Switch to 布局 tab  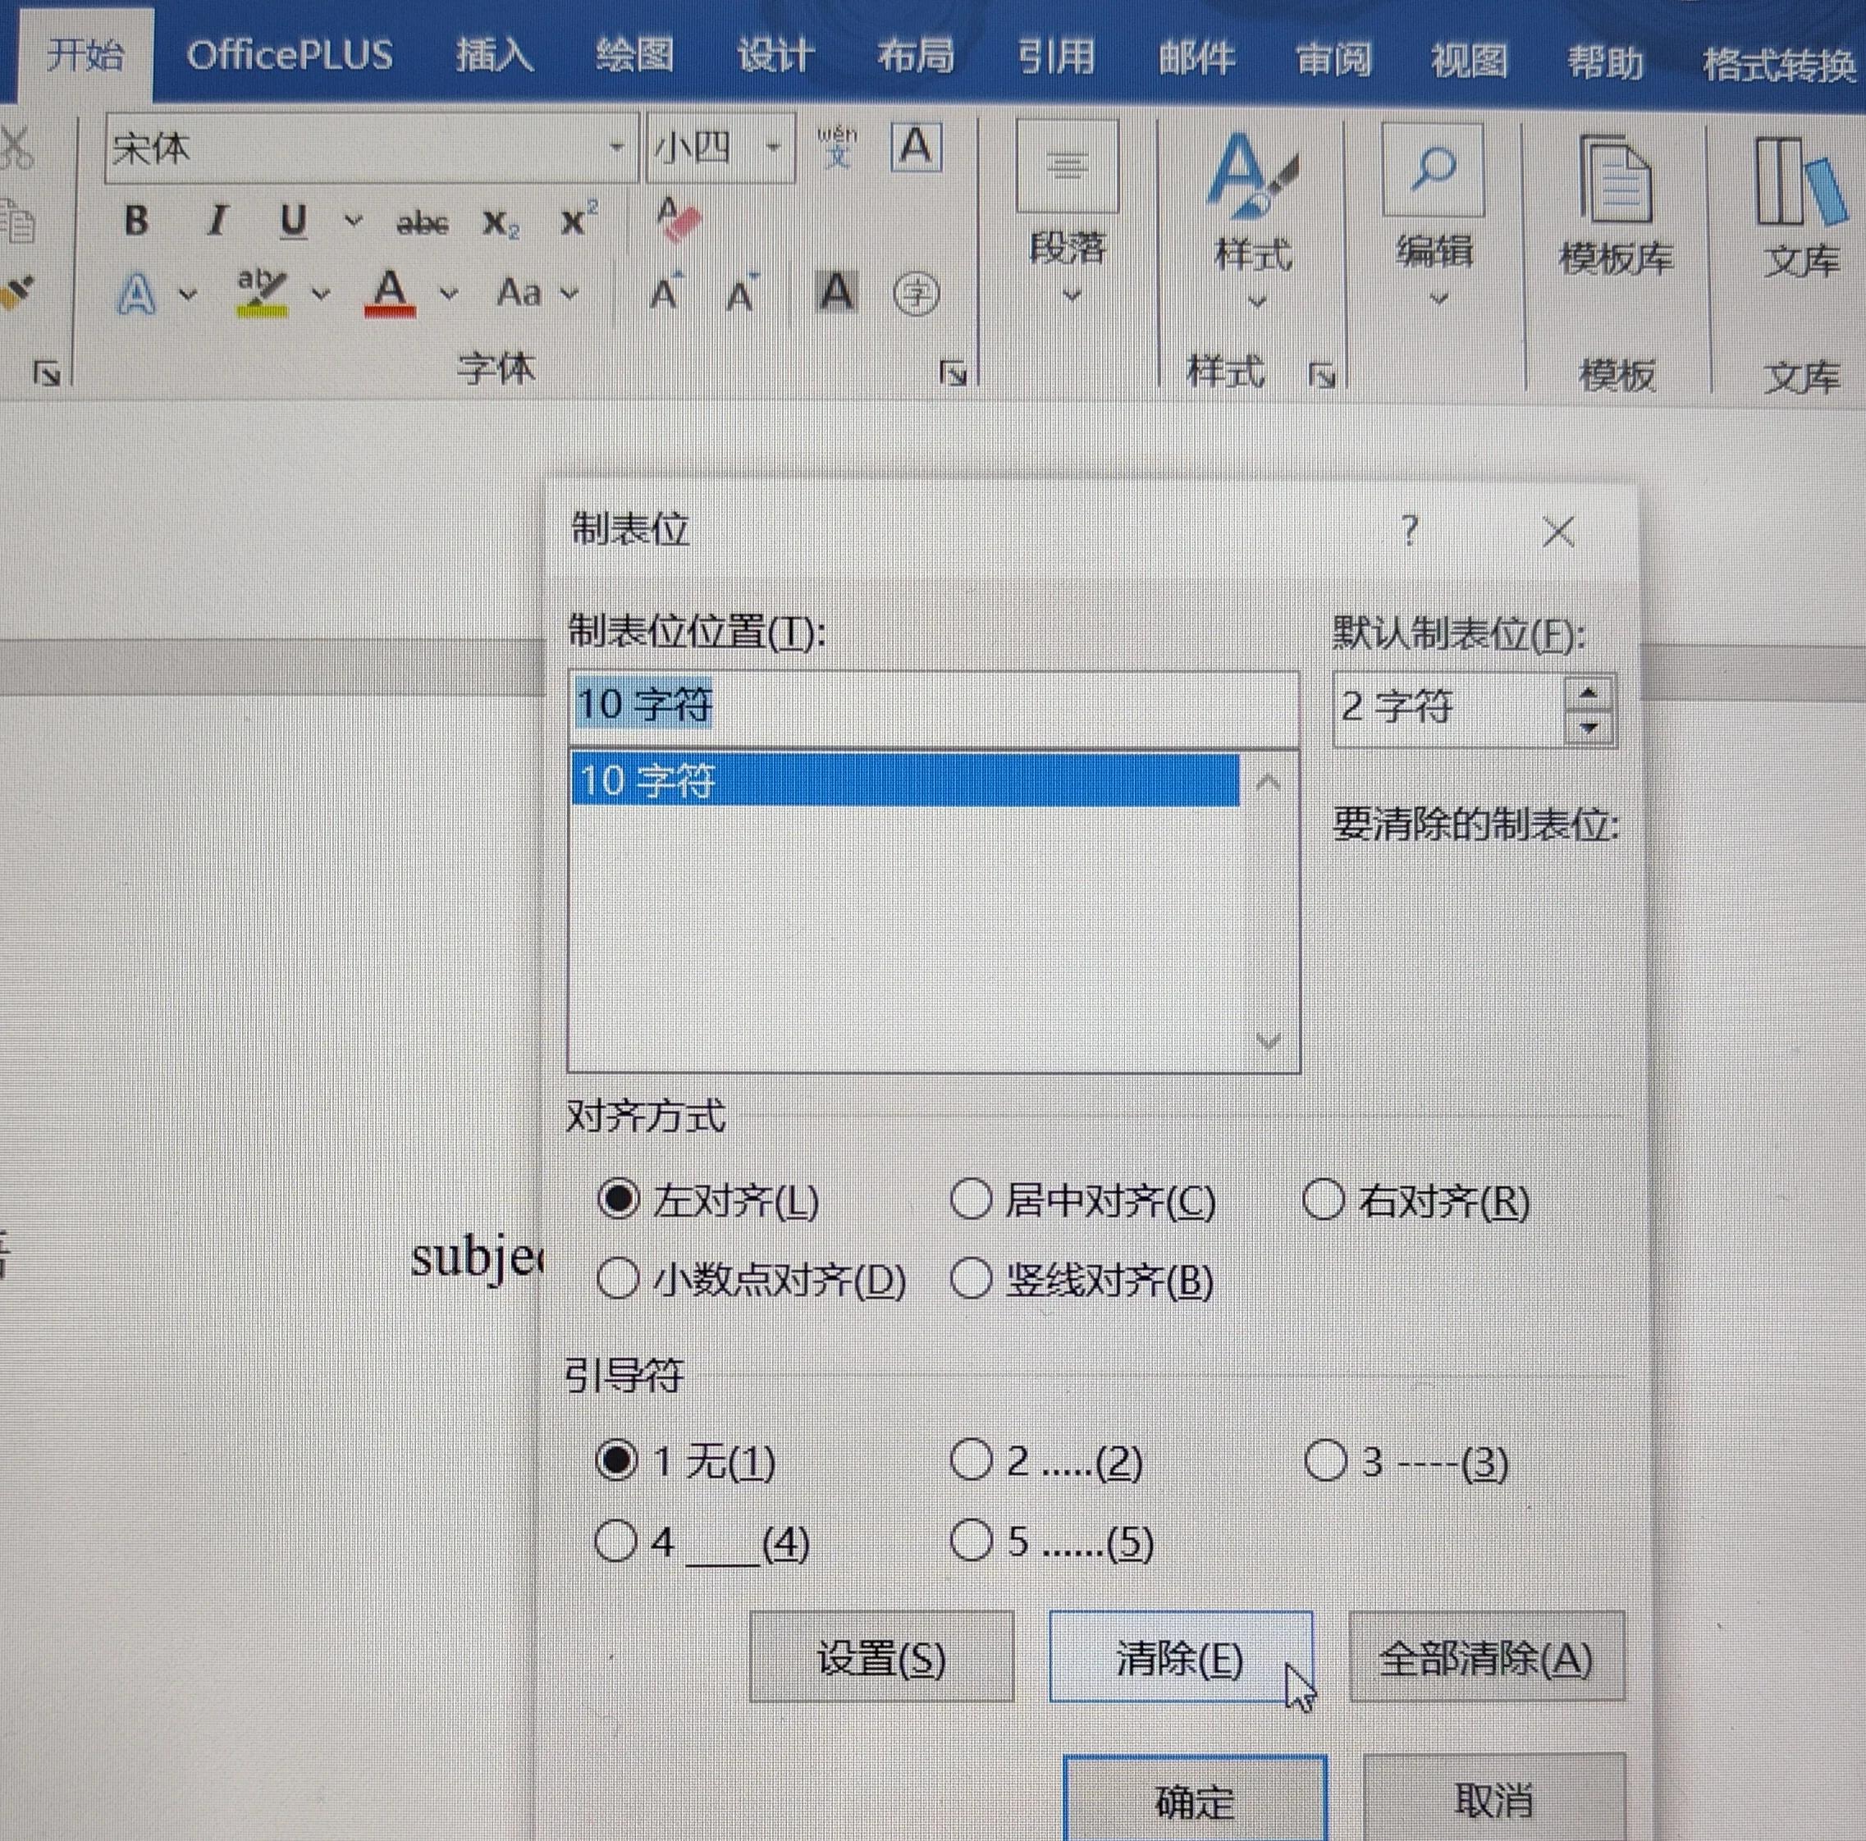point(916,54)
